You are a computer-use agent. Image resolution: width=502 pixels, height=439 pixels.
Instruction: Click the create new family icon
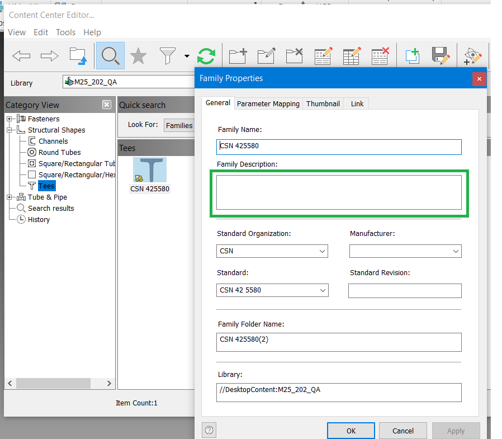pos(237,55)
